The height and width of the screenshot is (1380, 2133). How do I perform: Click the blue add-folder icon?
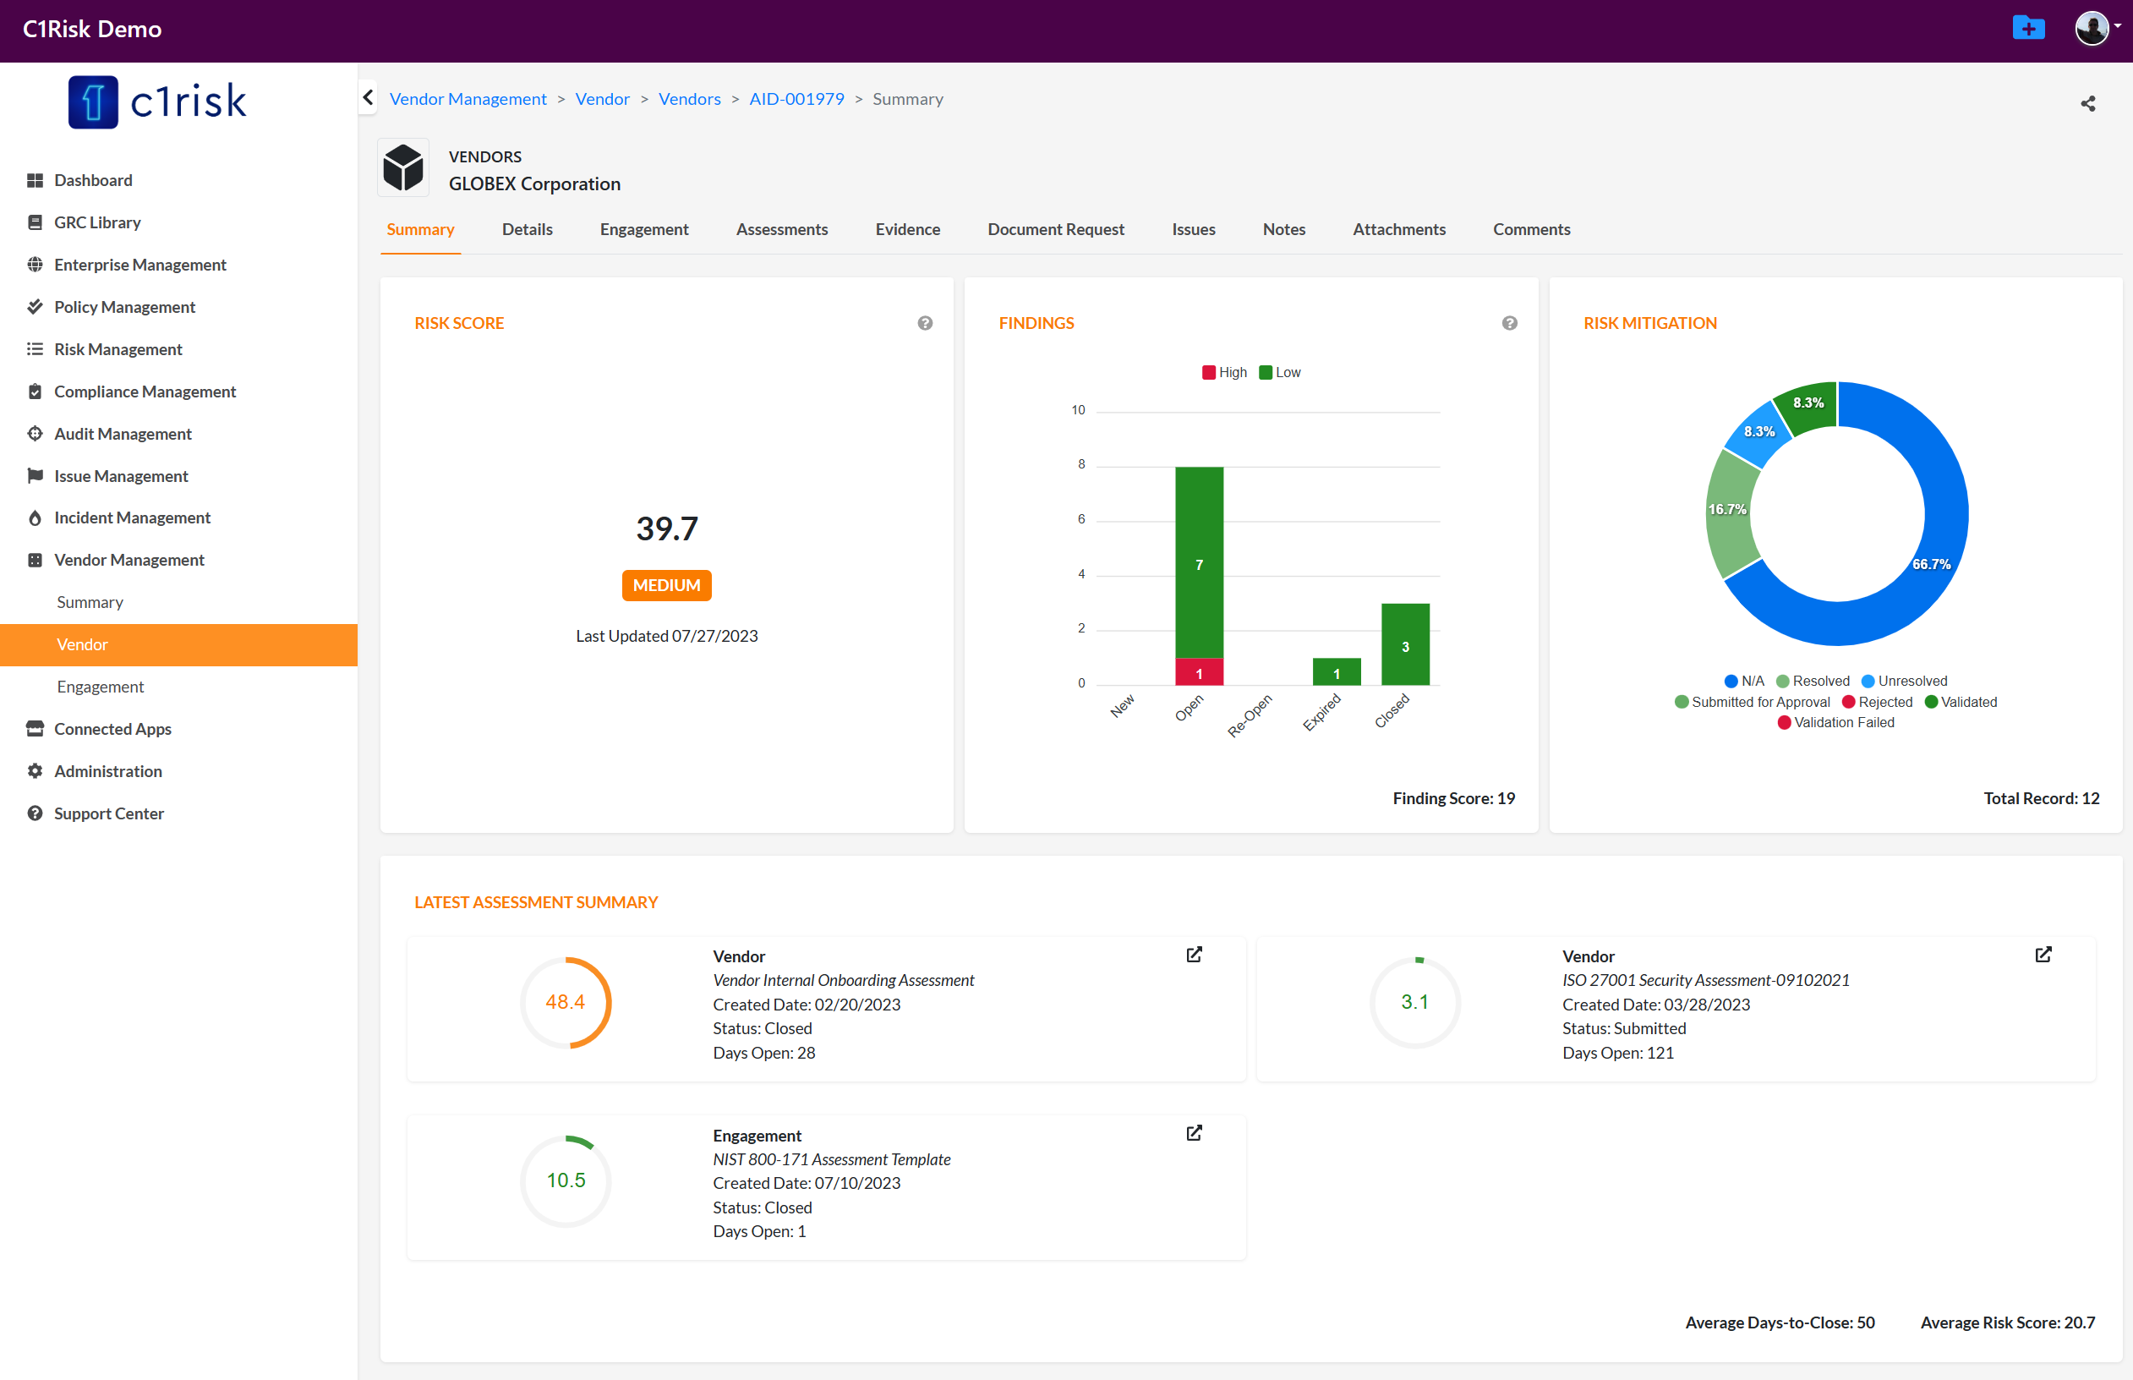(x=2027, y=29)
